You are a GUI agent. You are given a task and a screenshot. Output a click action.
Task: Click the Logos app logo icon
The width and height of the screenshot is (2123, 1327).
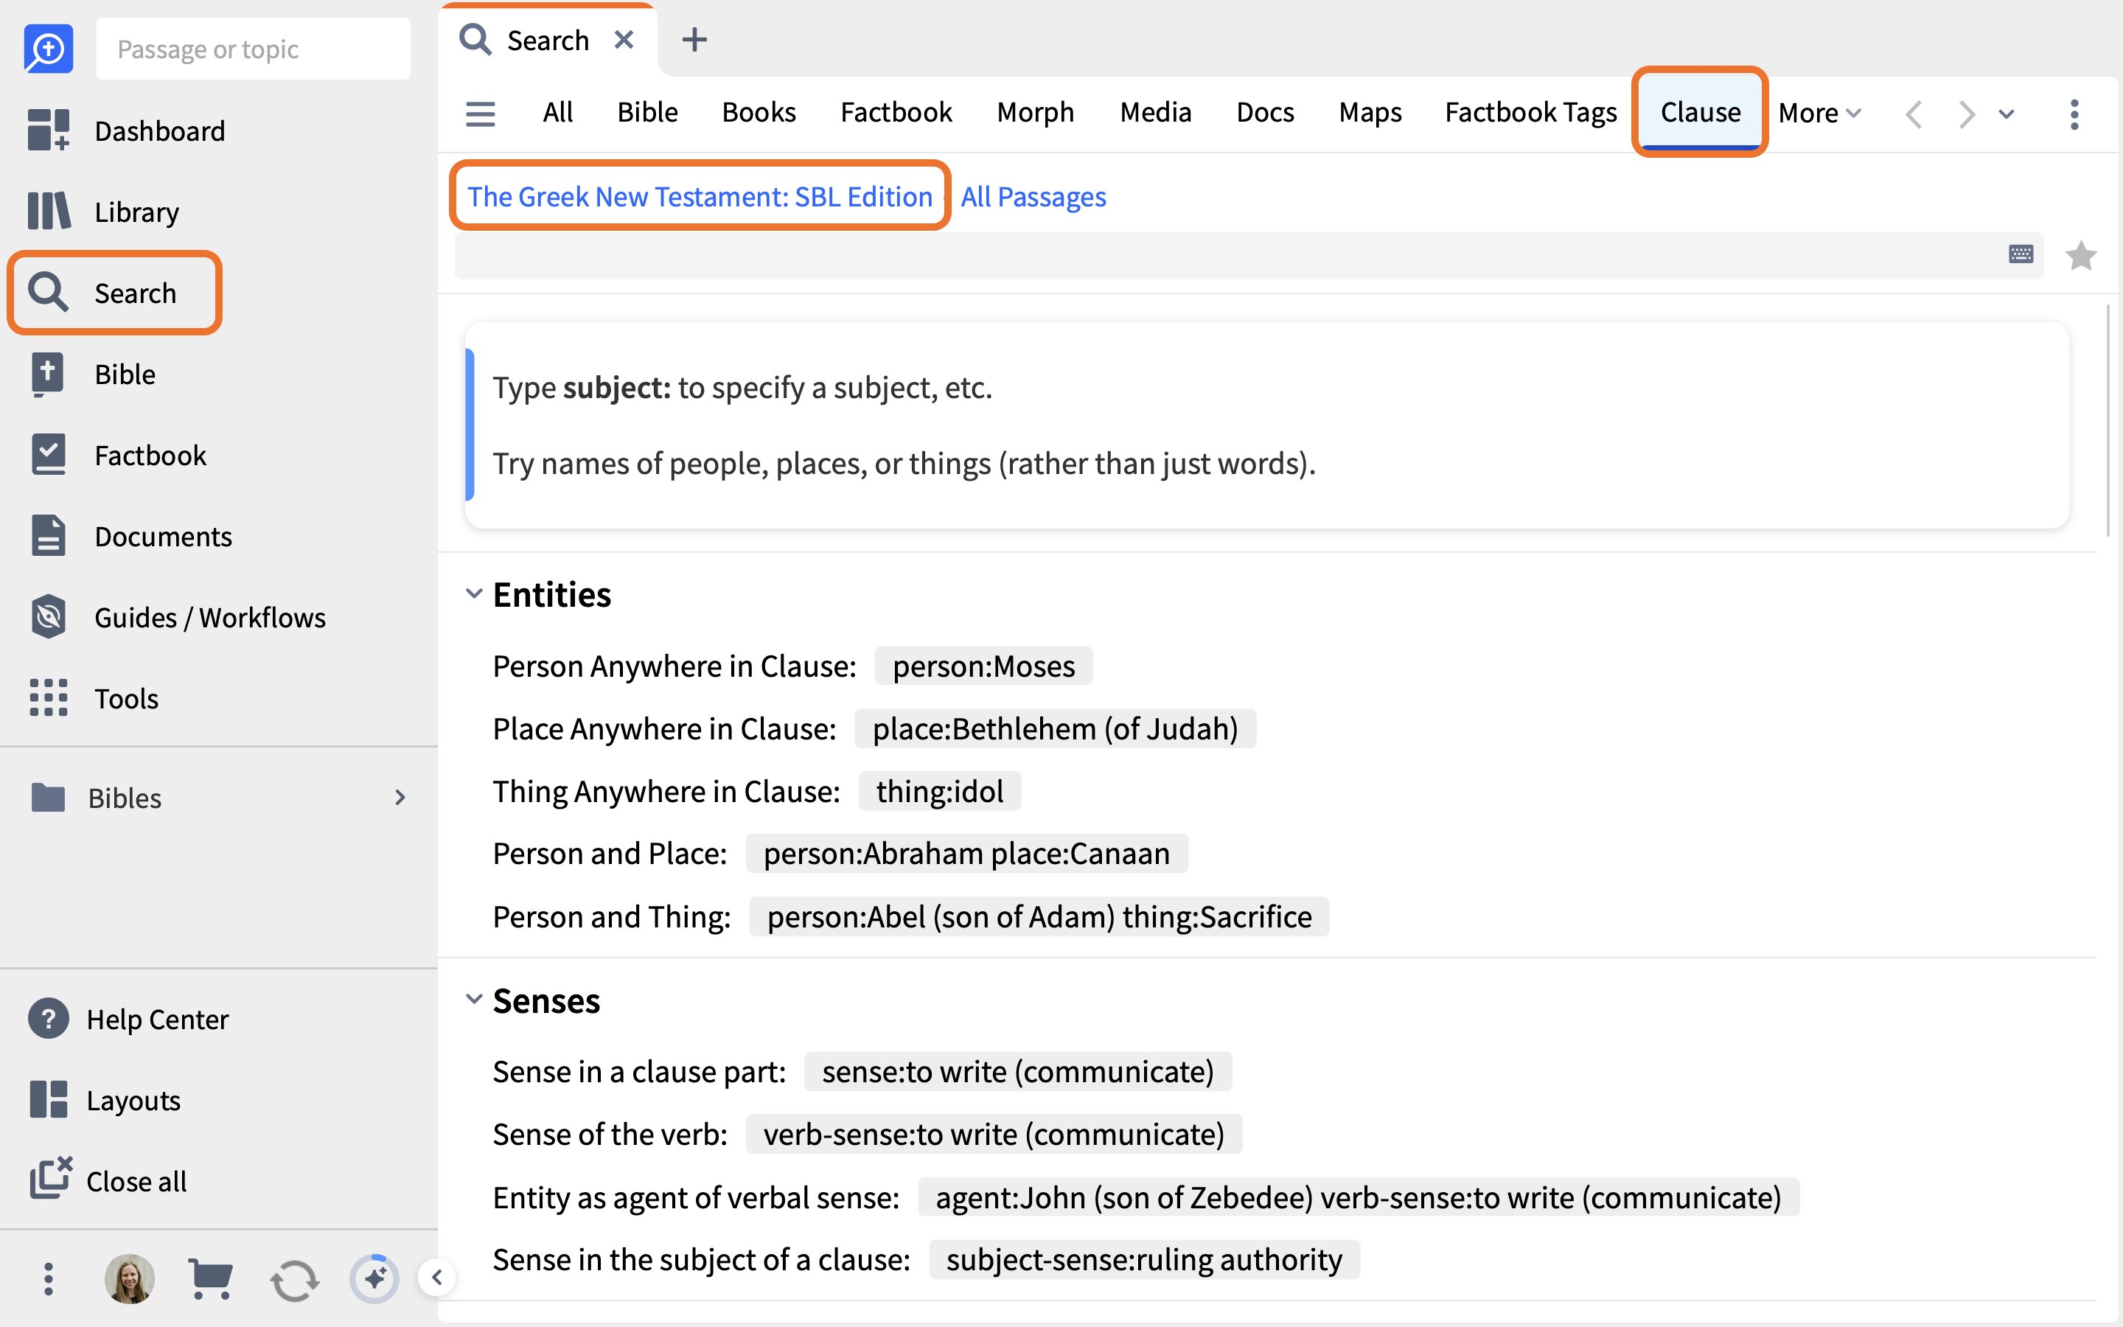pyautogui.click(x=48, y=48)
